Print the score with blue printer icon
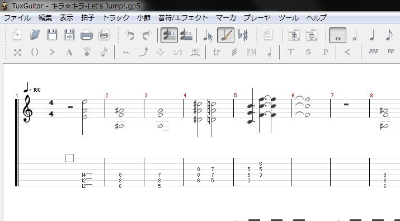Screen dimensions: 400x221 [87, 35]
